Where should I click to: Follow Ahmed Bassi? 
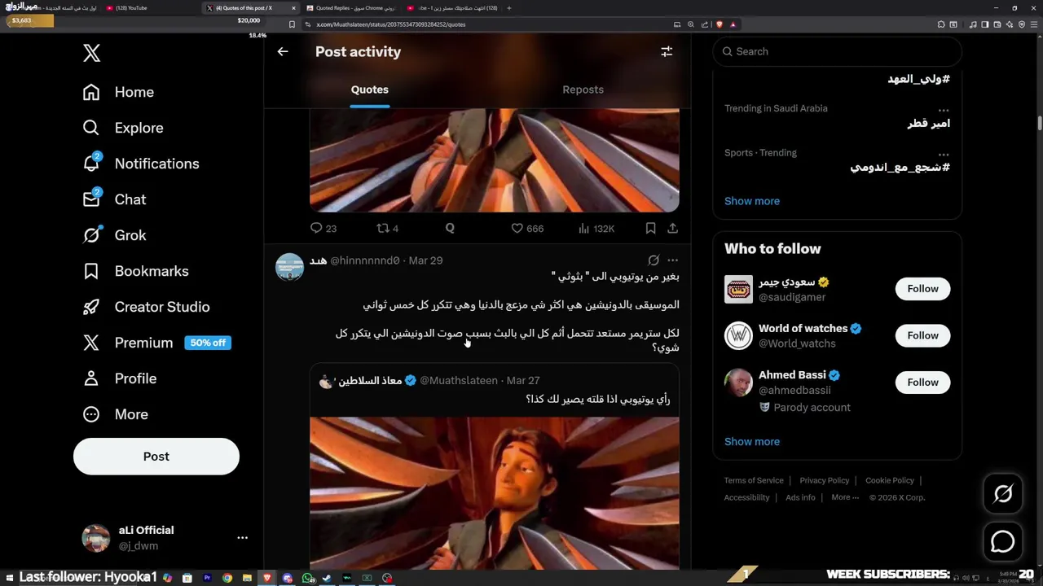922,382
